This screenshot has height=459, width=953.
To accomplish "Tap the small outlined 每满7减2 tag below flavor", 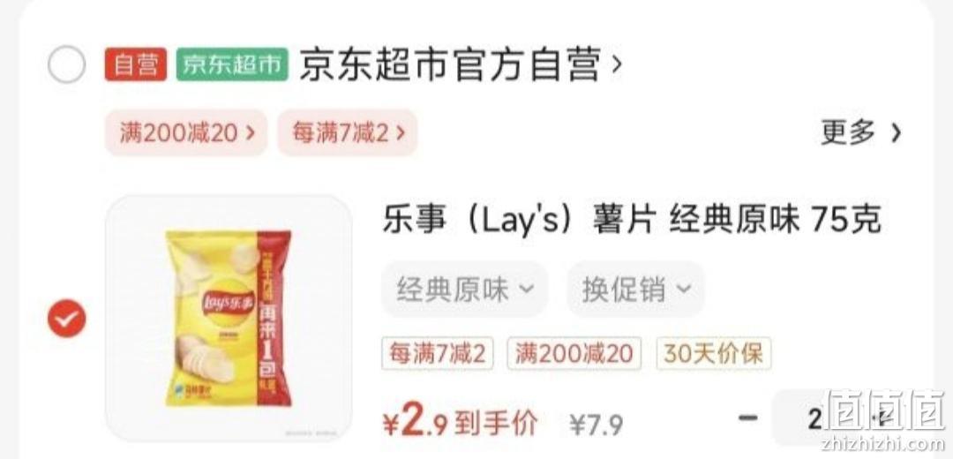I will coord(438,353).
